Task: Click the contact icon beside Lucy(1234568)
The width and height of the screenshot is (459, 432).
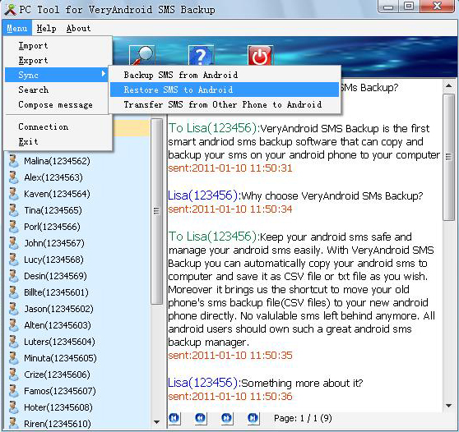Action: click(13, 260)
